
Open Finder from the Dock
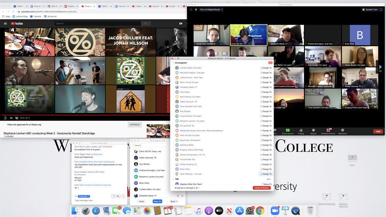[75, 210]
